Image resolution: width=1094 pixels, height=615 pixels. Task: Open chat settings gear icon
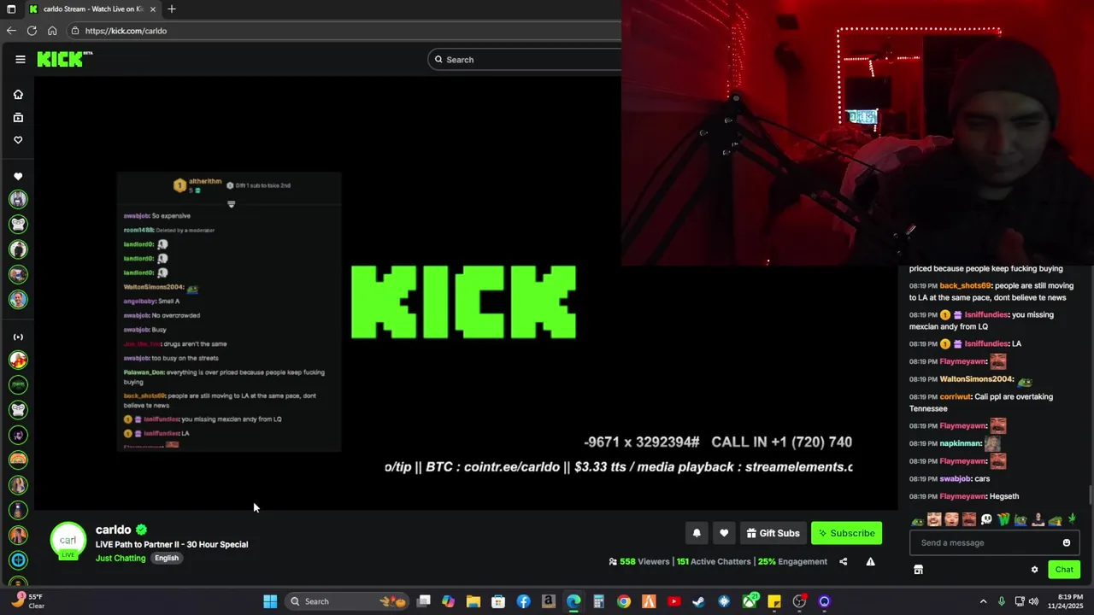[1034, 570]
